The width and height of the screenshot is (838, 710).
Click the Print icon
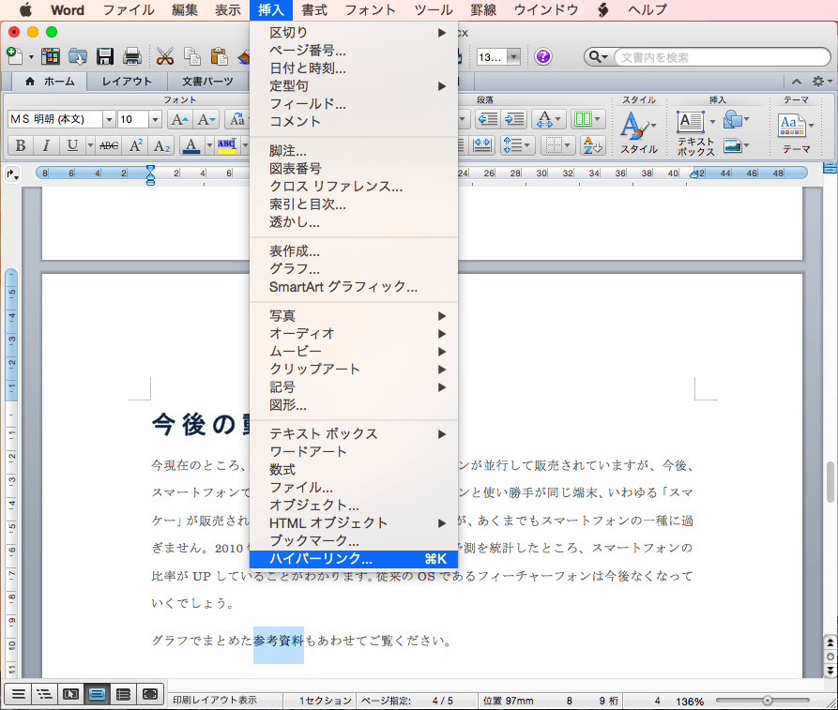point(132,56)
